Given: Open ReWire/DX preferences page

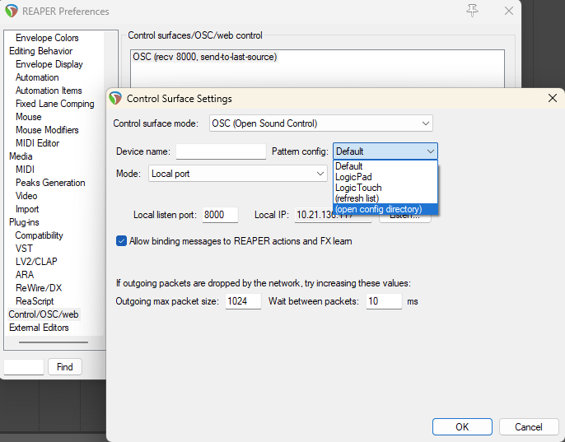Looking at the screenshot, I should (39, 288).
